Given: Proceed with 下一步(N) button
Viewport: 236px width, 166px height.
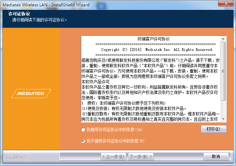Looking at the screenshot, I should click(x=141, y=156).
